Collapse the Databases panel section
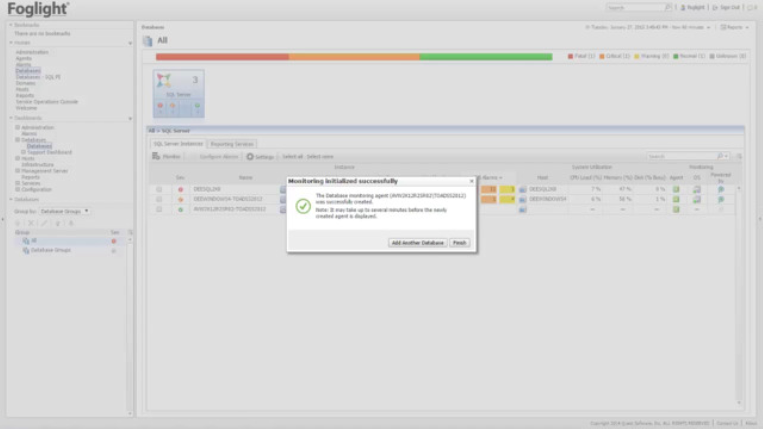This screenshot has width=763, height=429. 11,200
